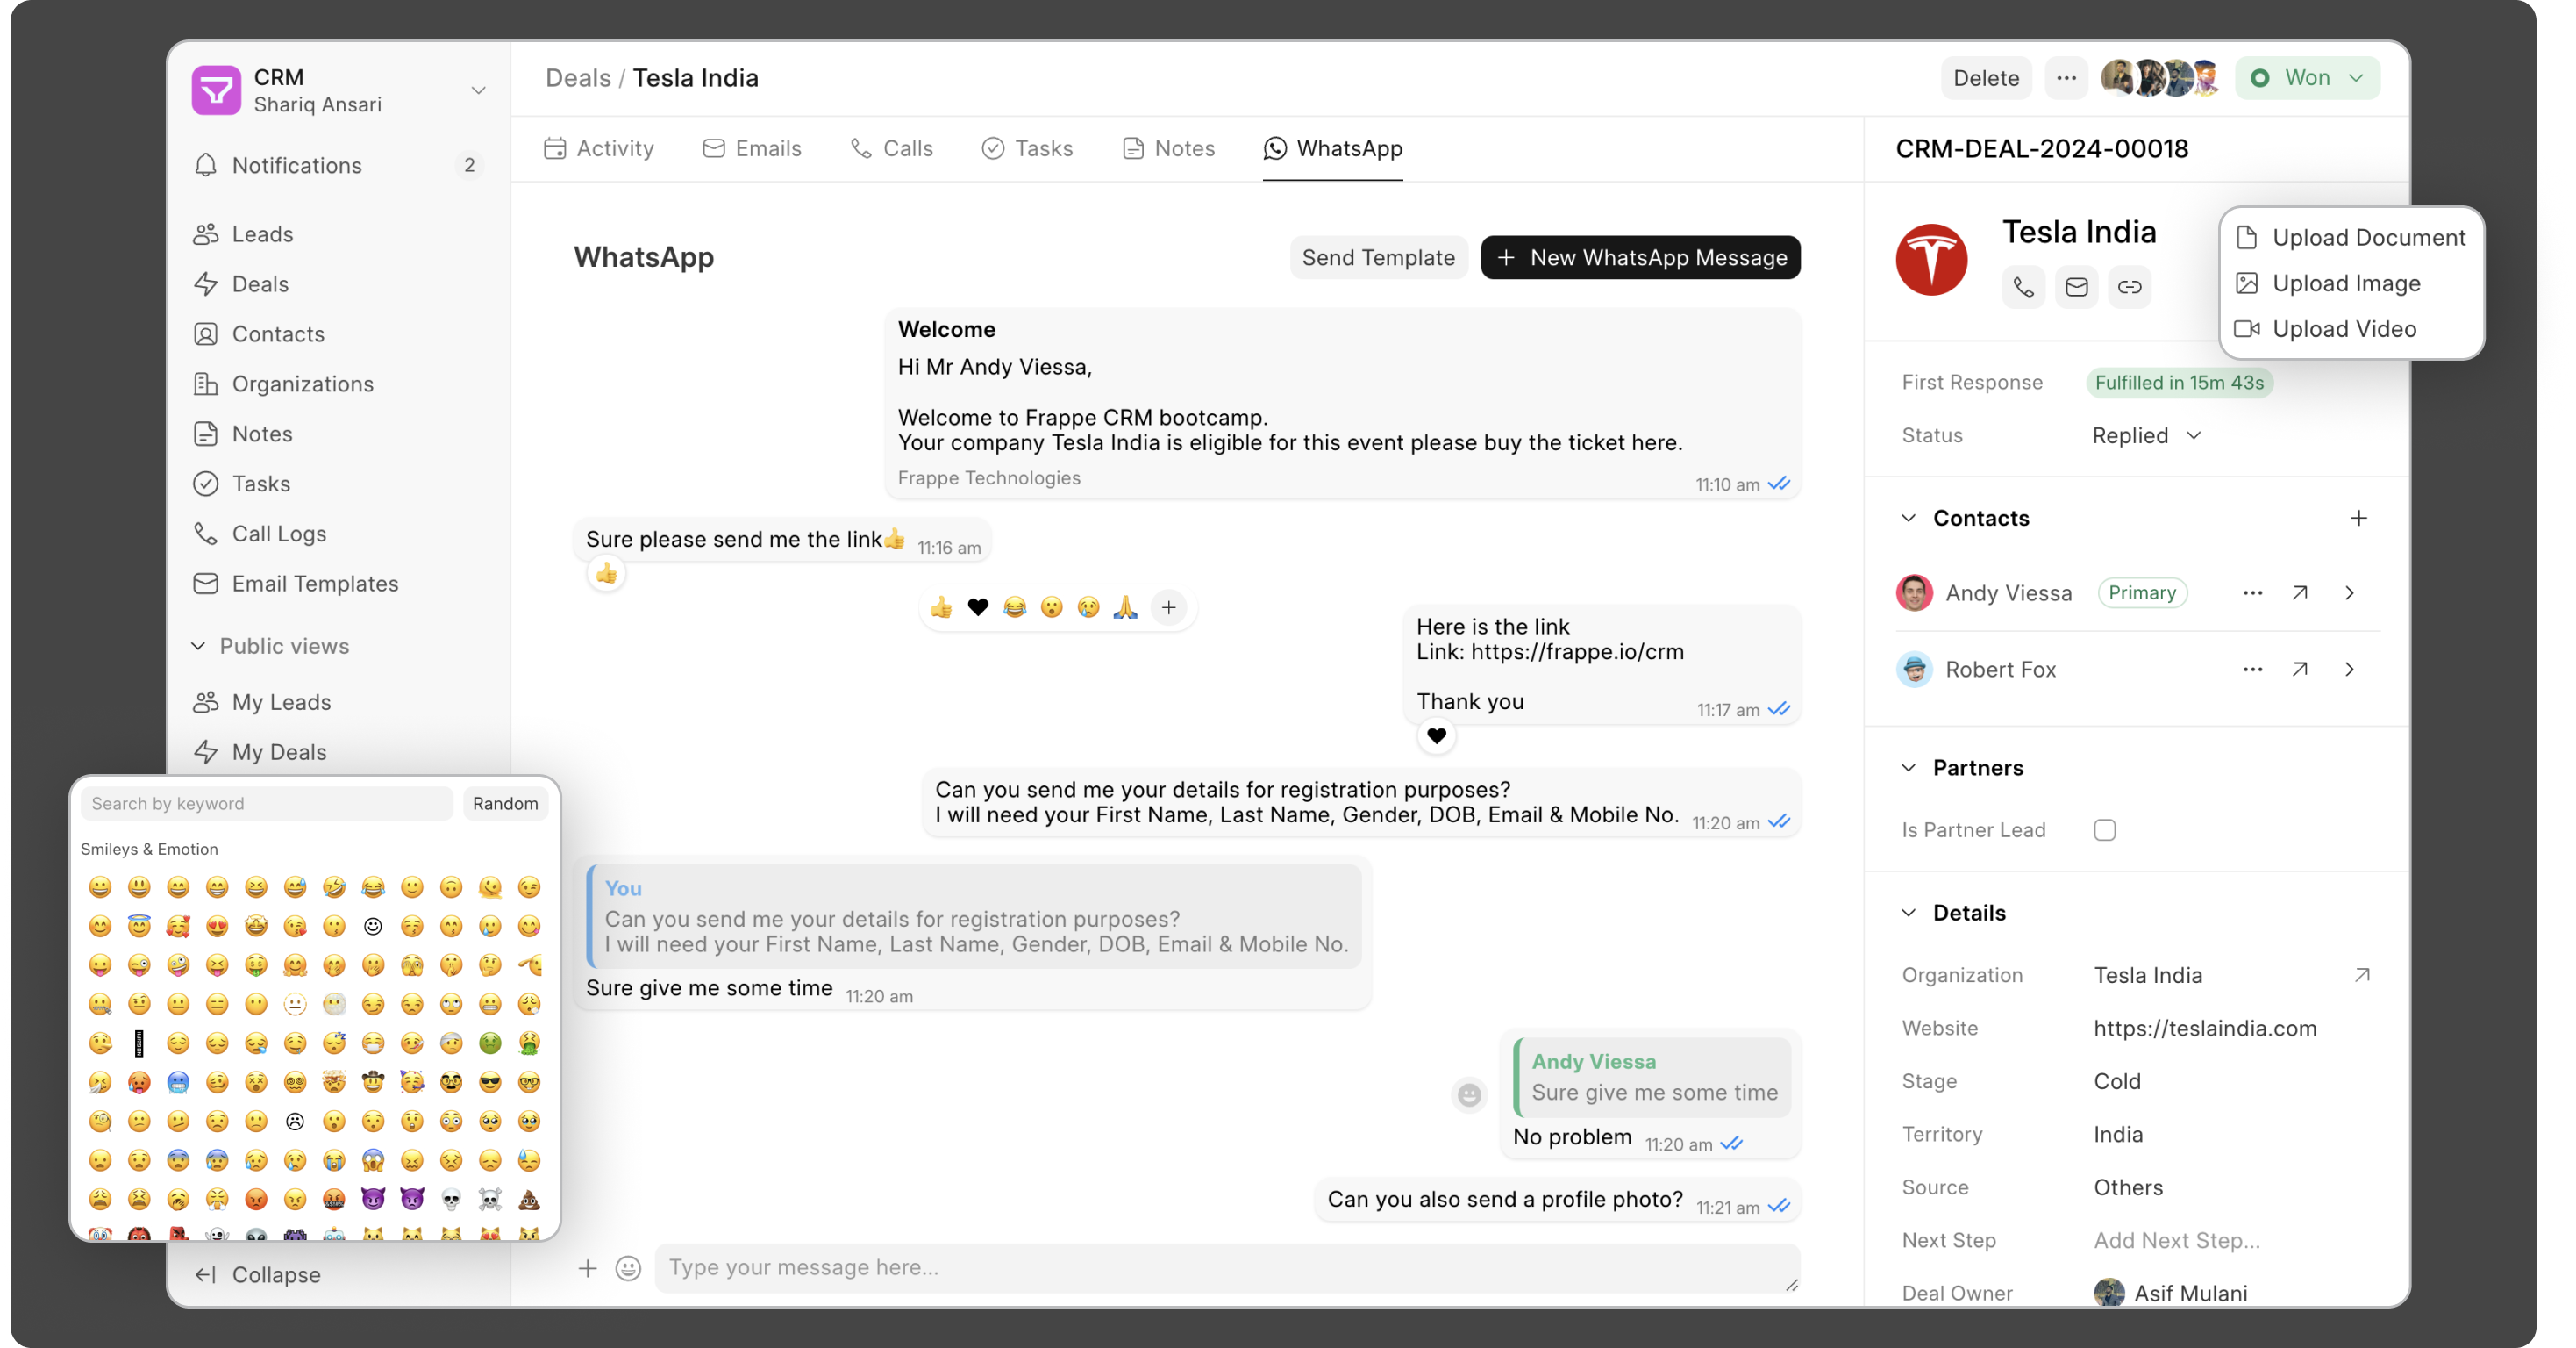Click the Delete button
The width and height of the screenshot is (2576, 1348).
(1986, 78)
